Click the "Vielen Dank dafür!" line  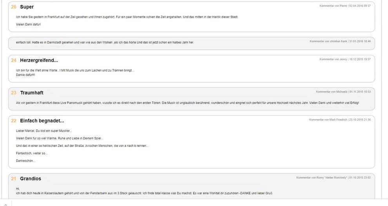click(x=28, y=25)
